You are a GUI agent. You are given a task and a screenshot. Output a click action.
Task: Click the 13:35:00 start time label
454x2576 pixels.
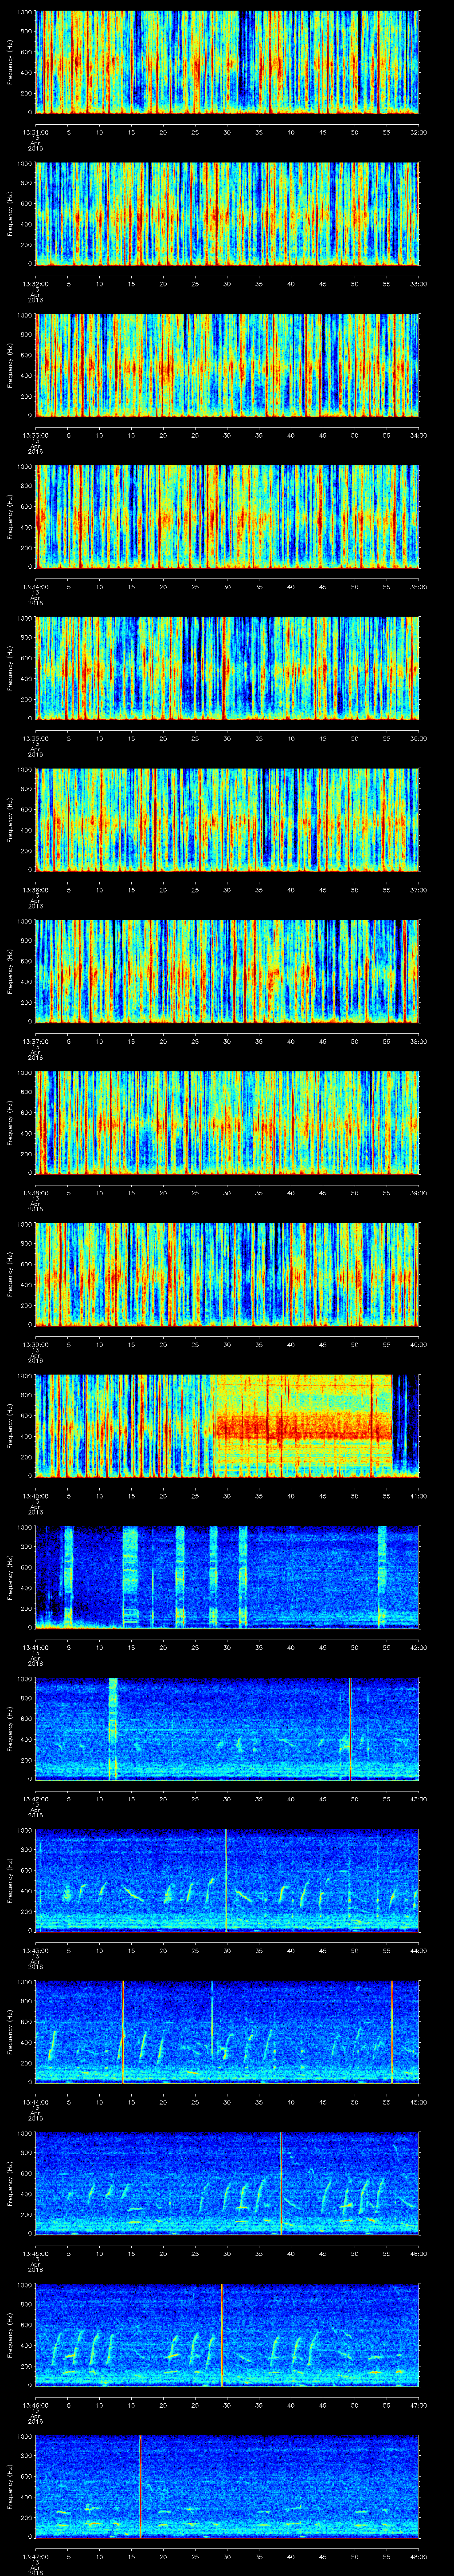point(36,738)
